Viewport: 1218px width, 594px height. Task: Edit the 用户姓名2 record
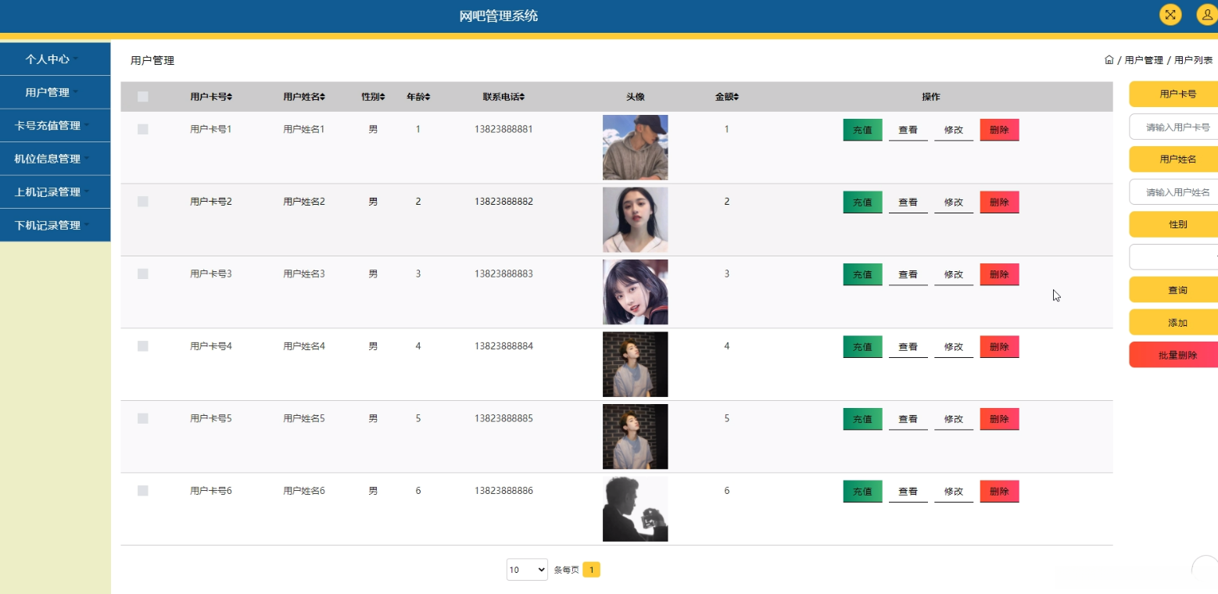point(954,202)
